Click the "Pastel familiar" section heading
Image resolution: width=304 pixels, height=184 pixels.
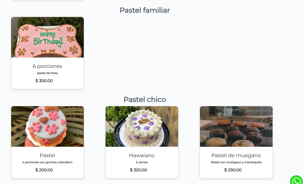click(x=145, y=10)
